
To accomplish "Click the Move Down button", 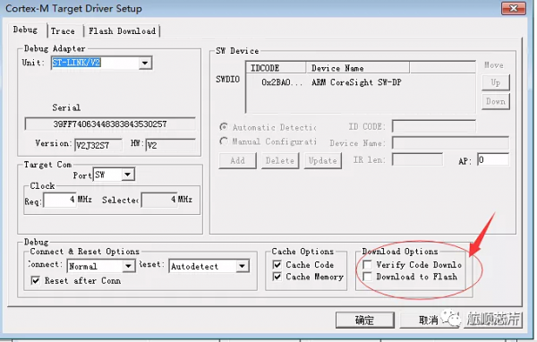I will [x=496, y=101].
